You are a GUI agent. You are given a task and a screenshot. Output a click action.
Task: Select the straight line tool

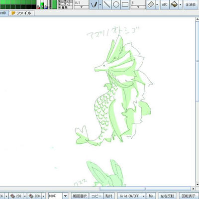[x=107, y=4]
